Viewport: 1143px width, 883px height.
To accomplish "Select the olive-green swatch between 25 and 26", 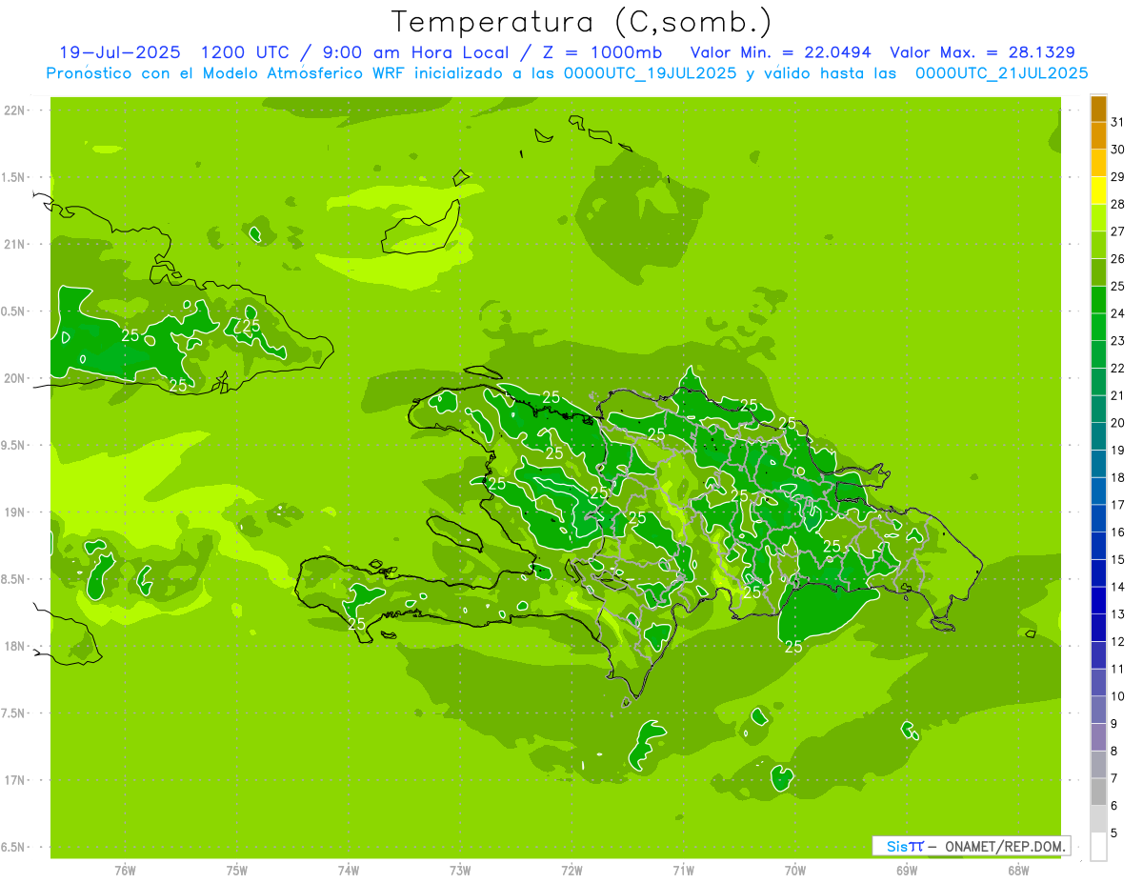I will 1098,272.
